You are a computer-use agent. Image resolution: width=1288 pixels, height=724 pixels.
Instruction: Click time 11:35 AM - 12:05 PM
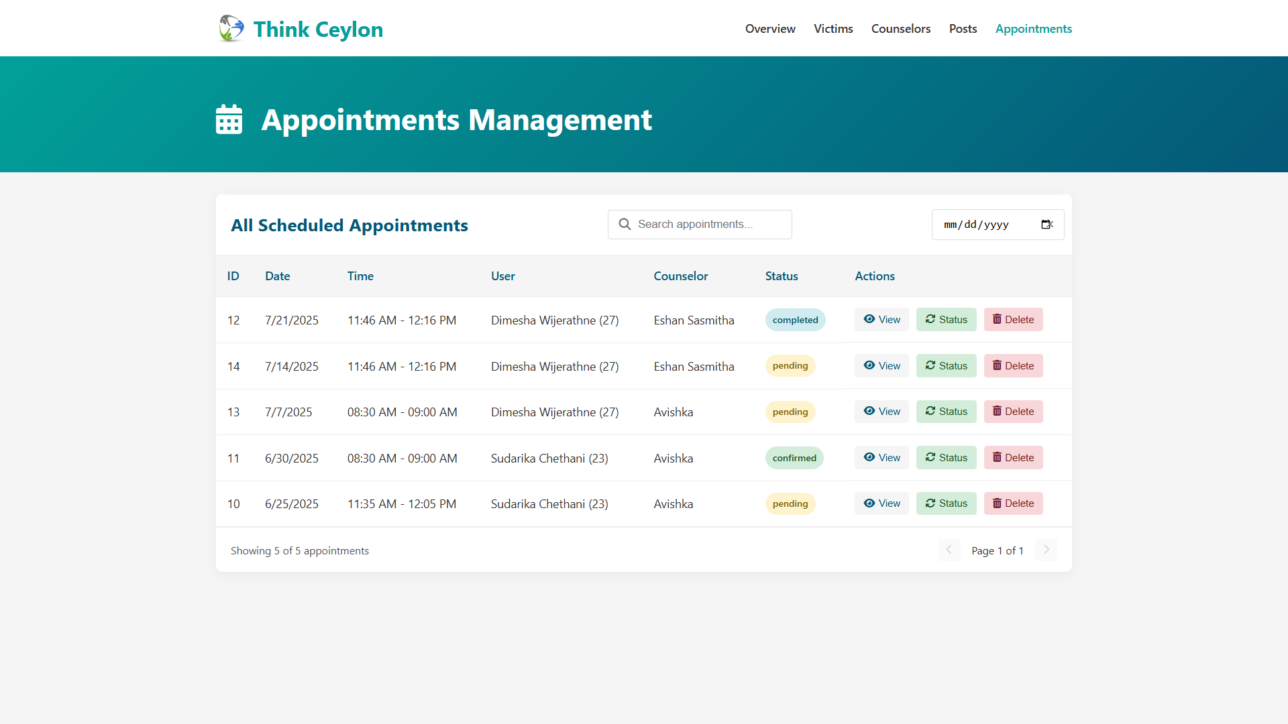[402, 504]
